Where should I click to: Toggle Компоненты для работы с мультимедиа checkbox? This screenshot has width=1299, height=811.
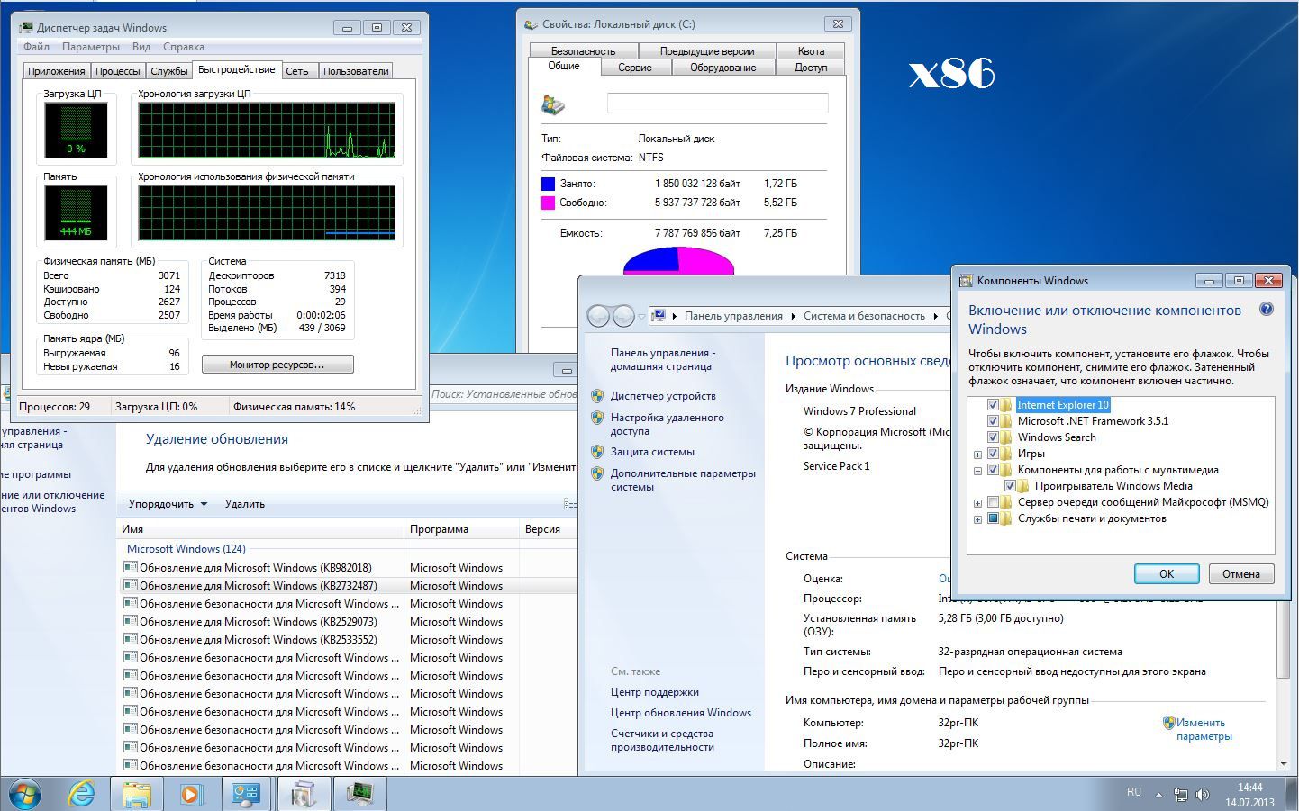pos(993,470)
